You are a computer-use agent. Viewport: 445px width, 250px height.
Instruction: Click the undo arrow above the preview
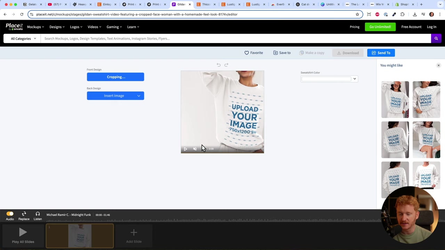click(218, 65)
